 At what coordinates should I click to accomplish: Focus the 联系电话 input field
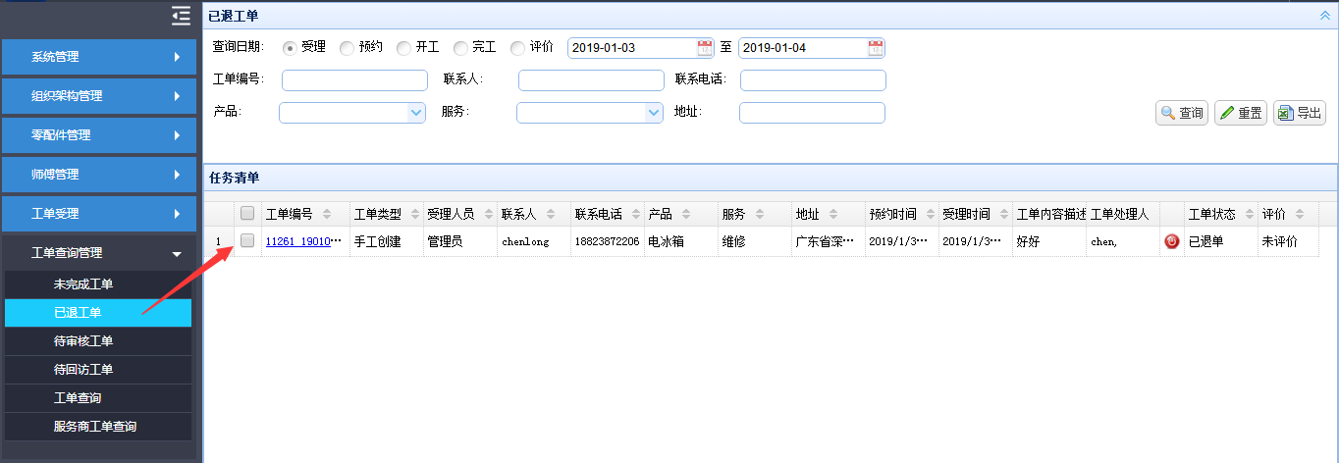(813, 80)
